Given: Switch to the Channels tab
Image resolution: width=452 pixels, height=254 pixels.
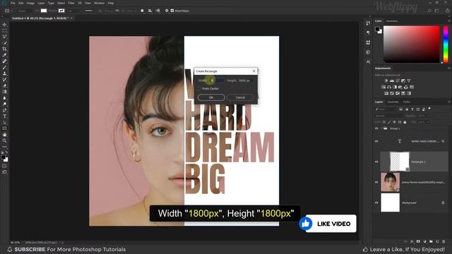Looking at the screenshot, I should 393,102.
